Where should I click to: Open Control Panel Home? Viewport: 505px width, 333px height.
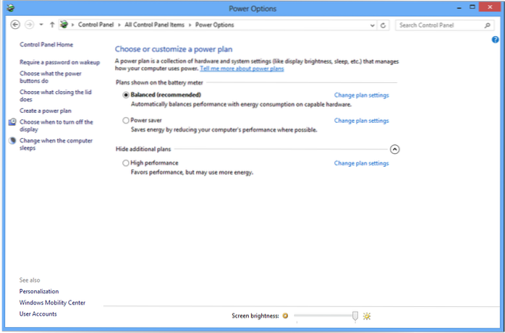click(46, 45)
